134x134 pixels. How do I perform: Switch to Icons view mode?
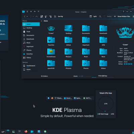[42, 16]
